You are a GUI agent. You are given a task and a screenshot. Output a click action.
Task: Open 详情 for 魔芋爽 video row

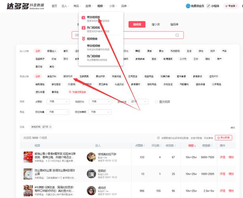[x=222, y=157]
